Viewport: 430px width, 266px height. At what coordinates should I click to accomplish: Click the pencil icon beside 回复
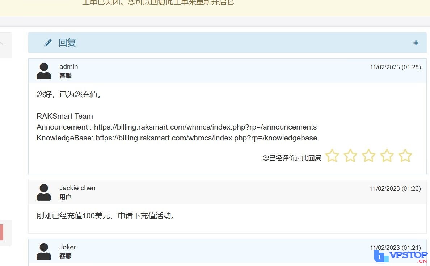pyautogui.click(x=48, y=43)
